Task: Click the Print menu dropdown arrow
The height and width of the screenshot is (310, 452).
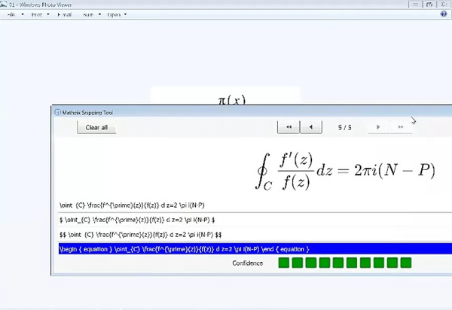Action: point(48,14)
